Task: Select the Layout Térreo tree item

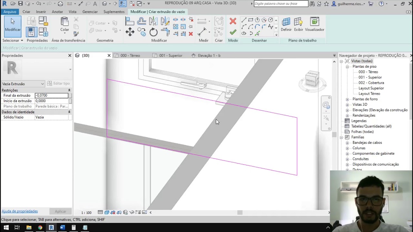Action: pyautogui.click(x=369, y=94)
